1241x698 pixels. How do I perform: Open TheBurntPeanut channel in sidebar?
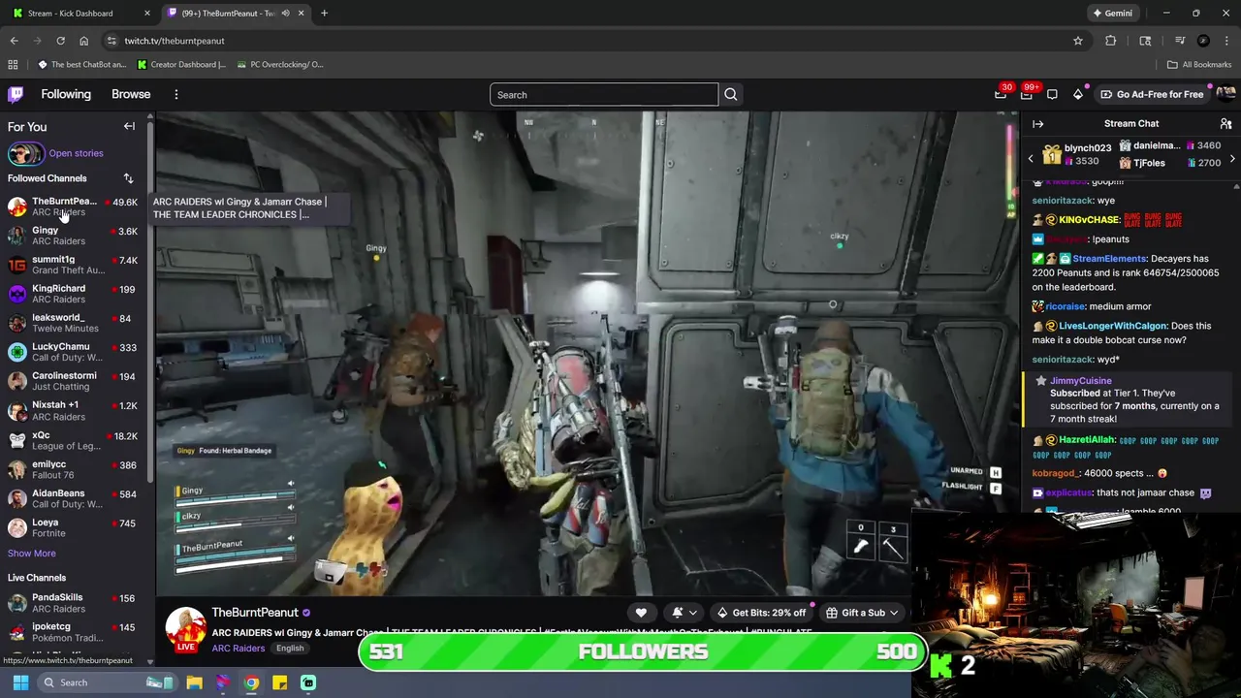click(75, 206)
